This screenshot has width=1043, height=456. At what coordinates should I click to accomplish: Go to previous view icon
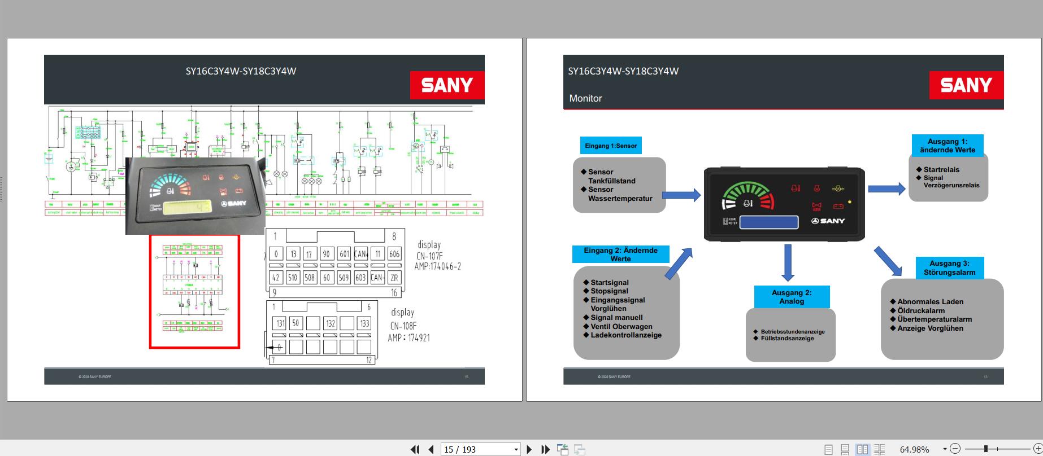click(563, 449)
